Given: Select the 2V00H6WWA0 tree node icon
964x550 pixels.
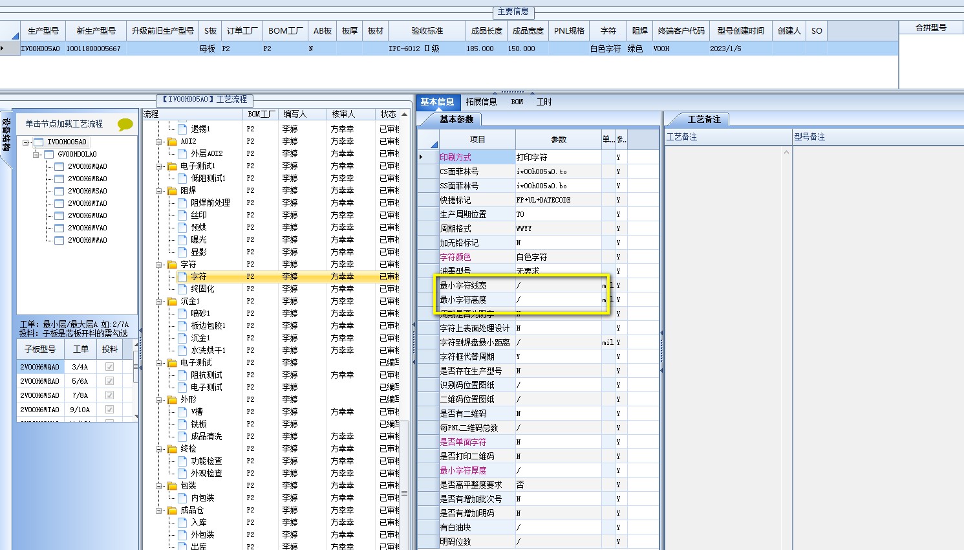Looking at the screenshot, I should click(59, 241).
